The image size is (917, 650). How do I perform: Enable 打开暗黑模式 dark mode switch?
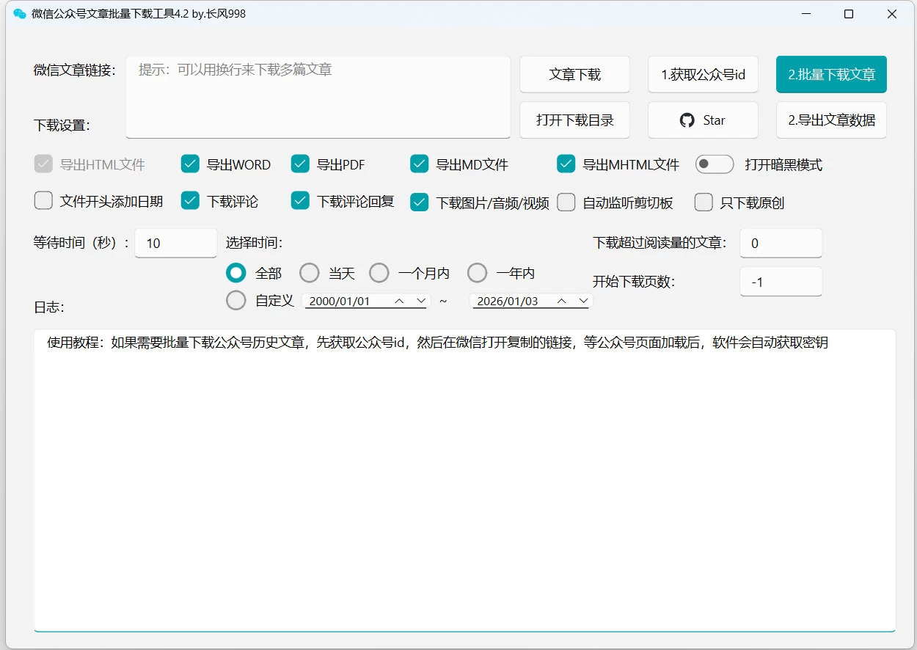point(714,164)
